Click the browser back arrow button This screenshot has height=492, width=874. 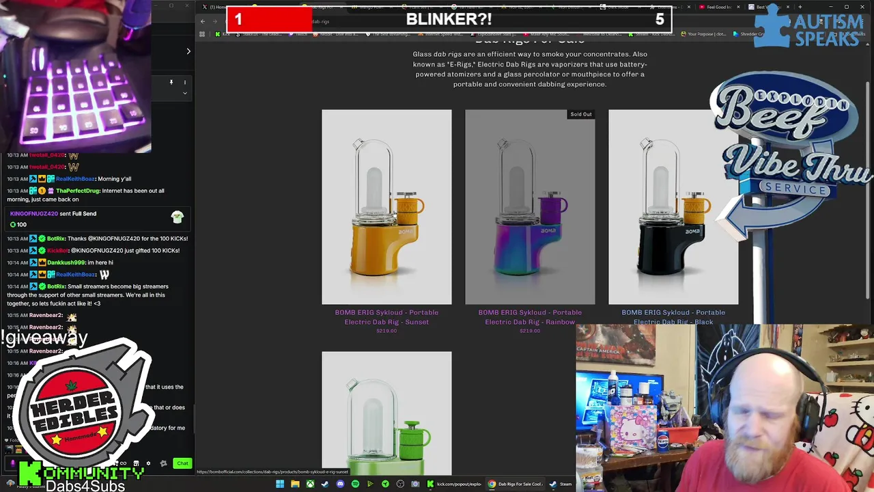point(203,21)
